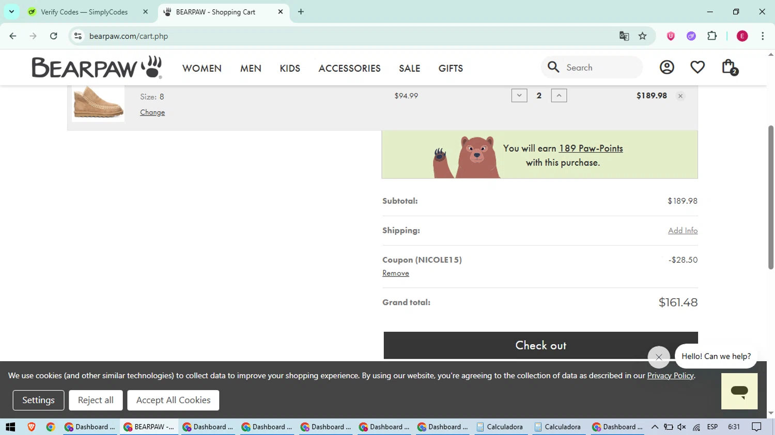This screenshot has width=775, height=435.
Task: Open the translate page icon
Action: (x=624, y=36)
